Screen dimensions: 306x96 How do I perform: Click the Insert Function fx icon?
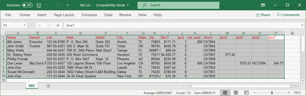58,25
